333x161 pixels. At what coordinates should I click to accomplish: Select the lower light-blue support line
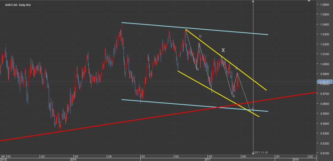[x=194, y=105]
